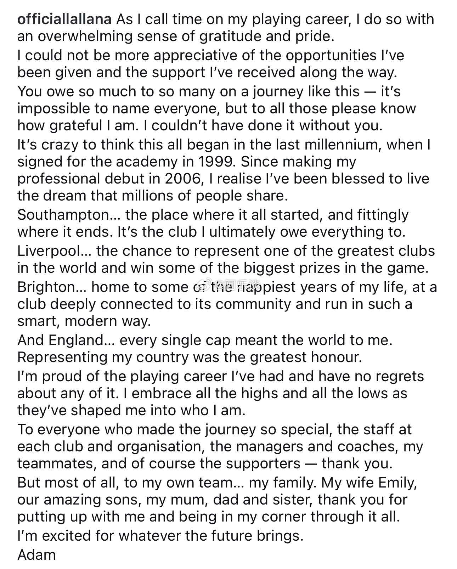Viewport: 457px width, 569px height.
Task: Click the phrase "smart, modern way"
Action: (x=84, y=321)
